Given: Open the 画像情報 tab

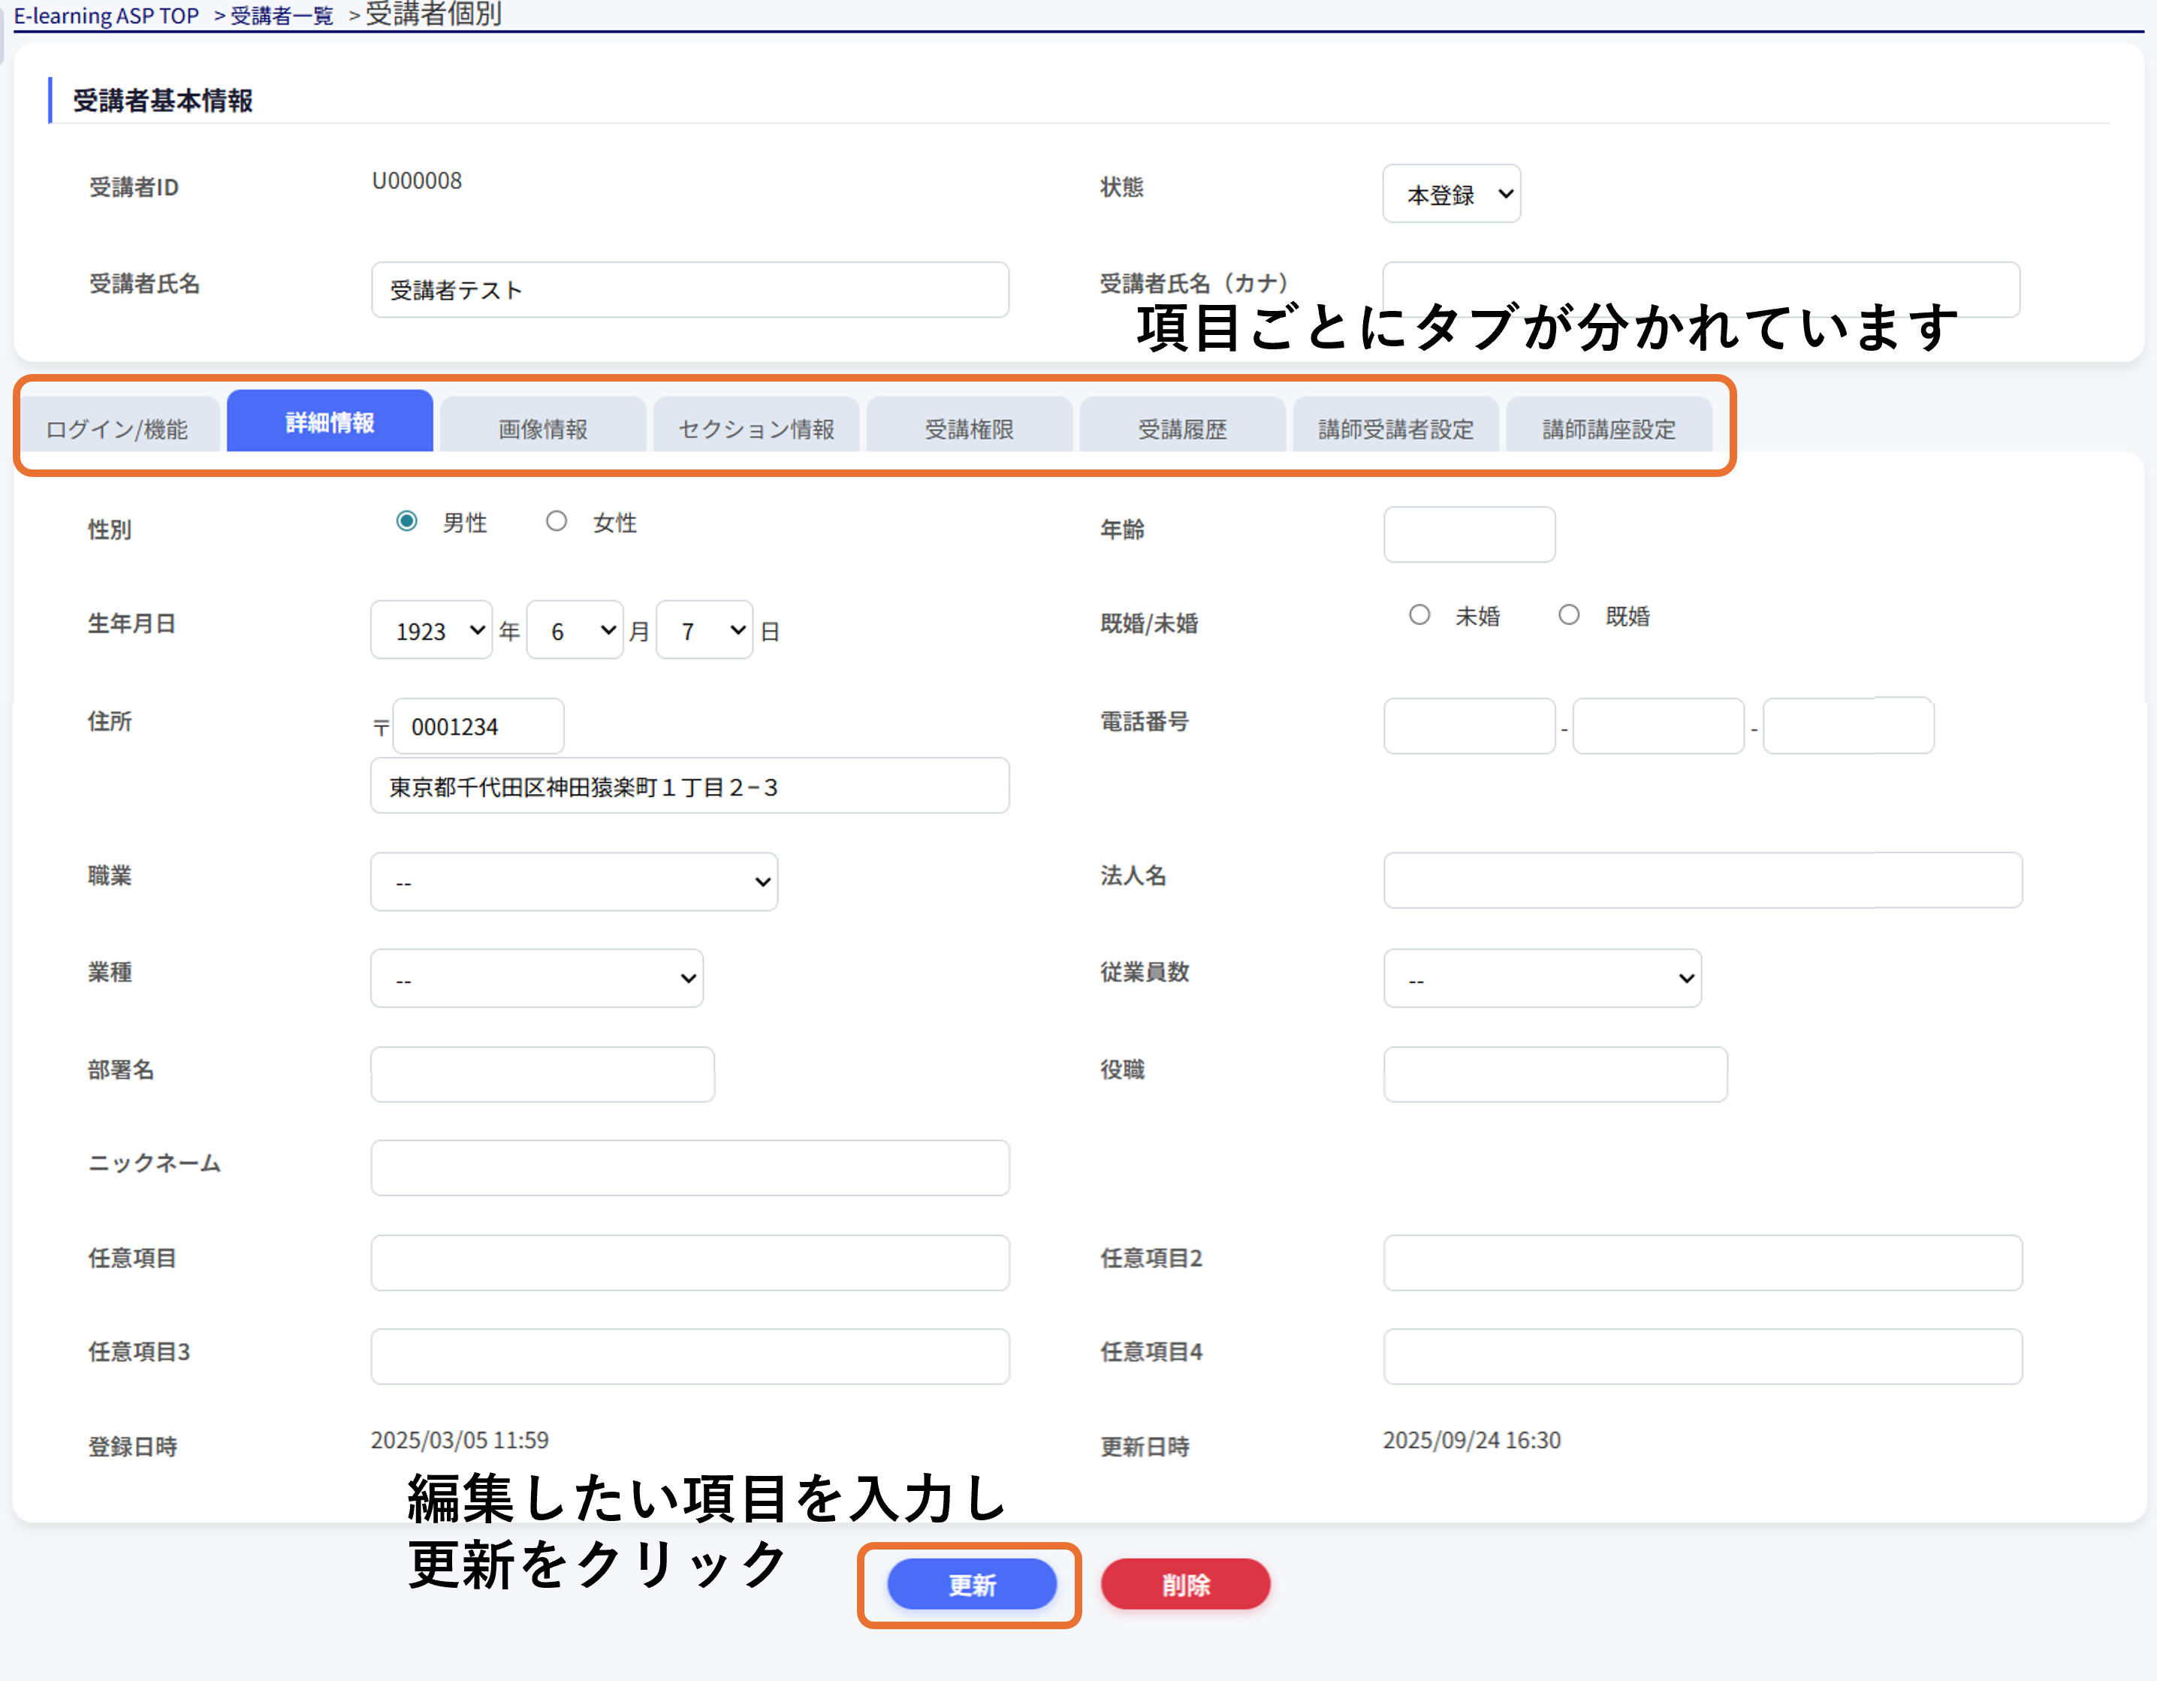Looking at the screenshot, I should pyautogui.click(x=543, y=426).
